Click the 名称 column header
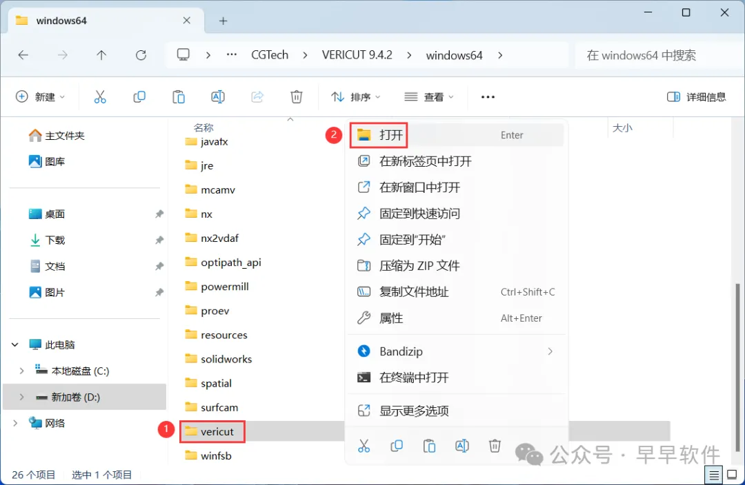The height and width of the screenshot is (485, 745). tap(203, 127)
